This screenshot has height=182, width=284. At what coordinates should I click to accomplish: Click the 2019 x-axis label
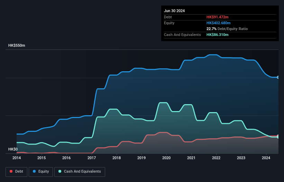point(141,158)
